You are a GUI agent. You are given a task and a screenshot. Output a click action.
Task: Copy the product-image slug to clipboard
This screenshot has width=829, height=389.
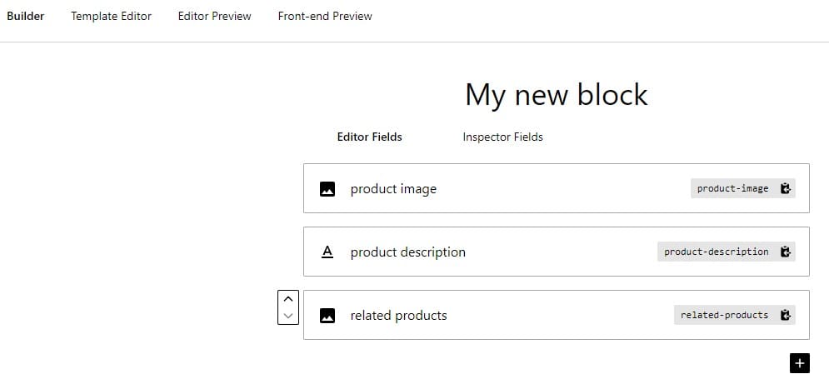785,189
